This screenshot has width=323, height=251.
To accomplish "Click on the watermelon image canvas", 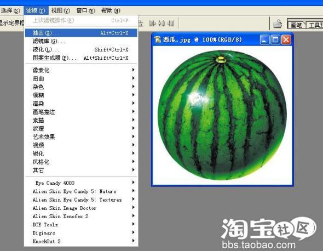I will 222,115.
